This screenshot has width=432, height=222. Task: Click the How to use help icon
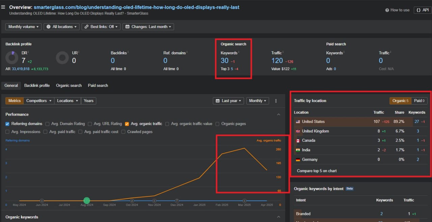tap(387, 10)
